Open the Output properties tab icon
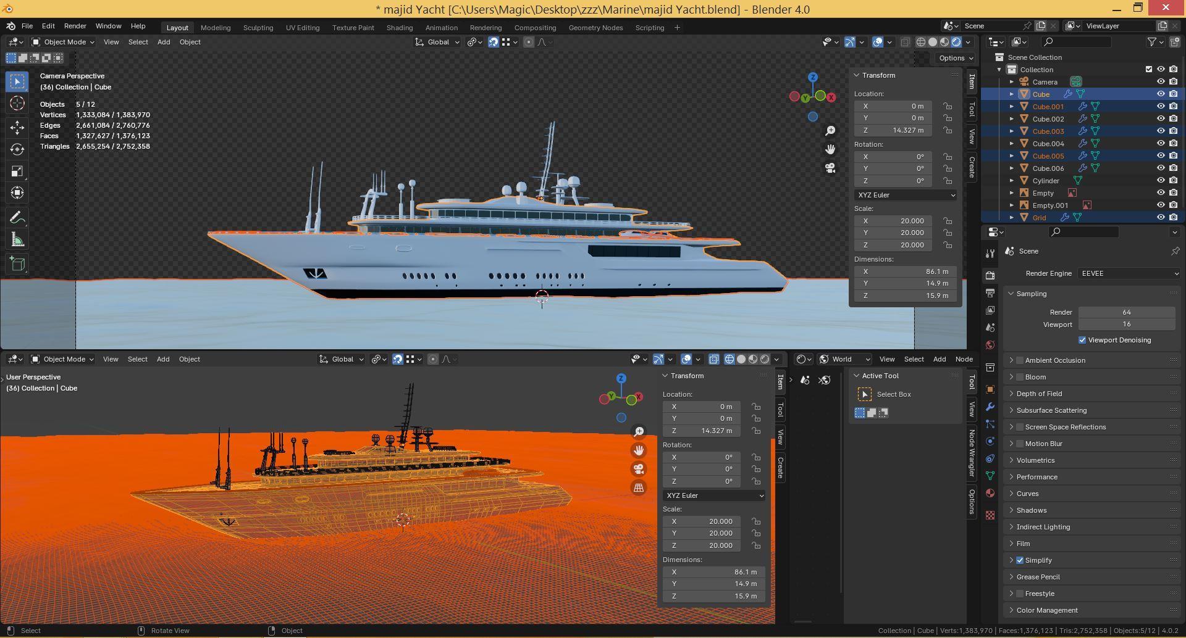Screen dimensions: 1186x638 990,292
